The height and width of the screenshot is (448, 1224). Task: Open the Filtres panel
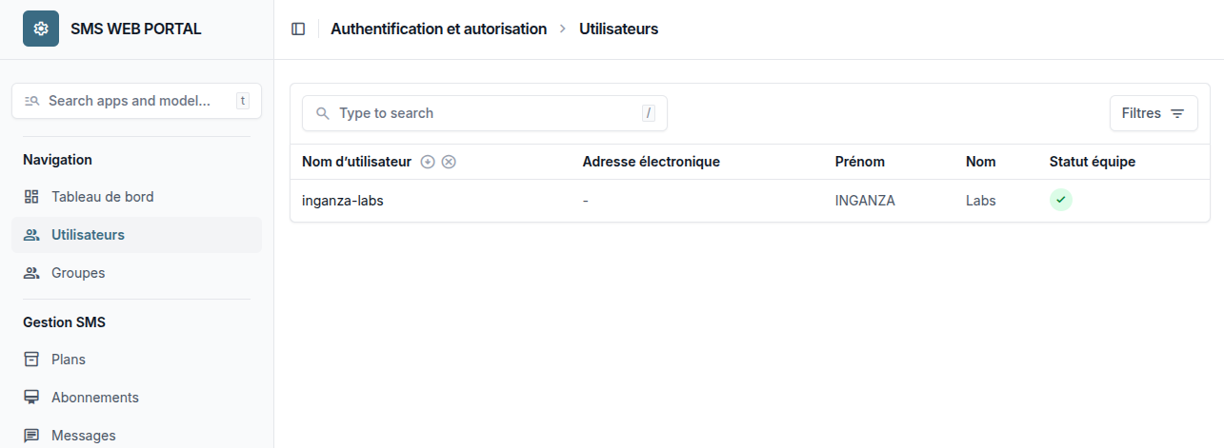[1154, 113]
